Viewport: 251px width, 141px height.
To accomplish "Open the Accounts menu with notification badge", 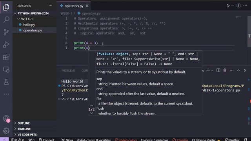I will click(6, 119).
